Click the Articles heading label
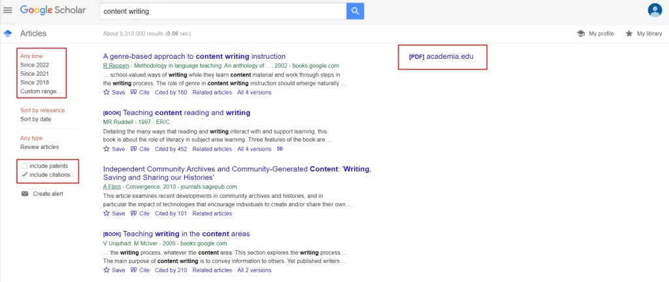 pos(33,34)
